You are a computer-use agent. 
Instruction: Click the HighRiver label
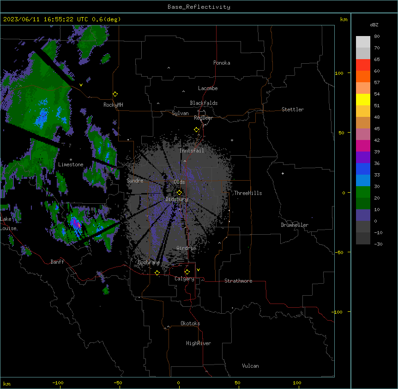click(199, 343)
